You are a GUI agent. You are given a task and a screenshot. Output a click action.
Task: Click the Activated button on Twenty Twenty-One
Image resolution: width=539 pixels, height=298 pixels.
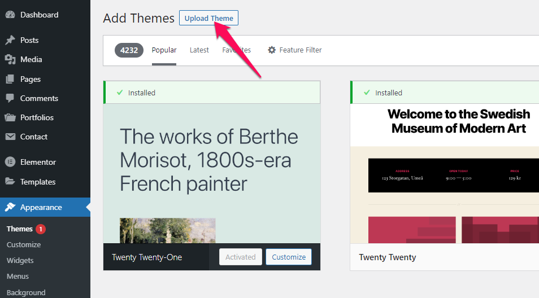pos(241,257)
